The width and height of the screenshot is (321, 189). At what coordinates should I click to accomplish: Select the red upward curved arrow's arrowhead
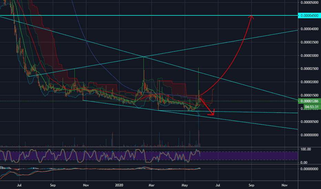251,18
